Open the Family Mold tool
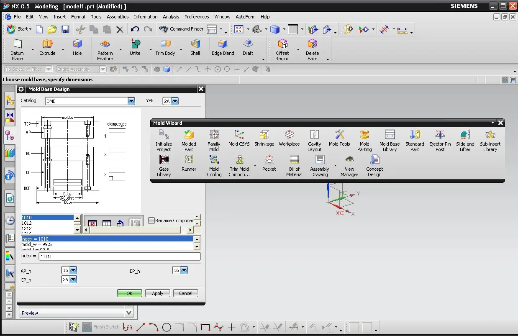This screenshot has height=336, width=518. coord(214,140)
